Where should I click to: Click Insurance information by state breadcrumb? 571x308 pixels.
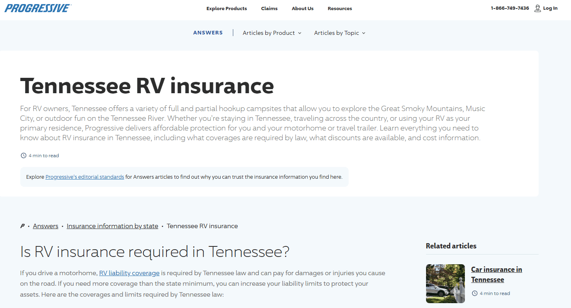[112, 226]
